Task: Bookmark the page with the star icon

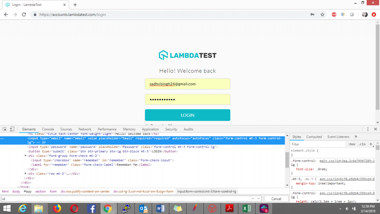Action: [322, 14]
